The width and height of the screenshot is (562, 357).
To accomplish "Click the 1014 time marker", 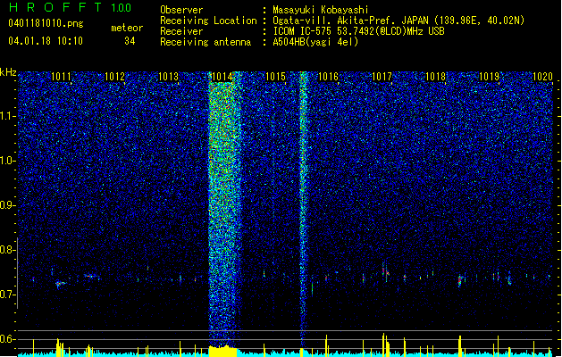I will point(222,77).
